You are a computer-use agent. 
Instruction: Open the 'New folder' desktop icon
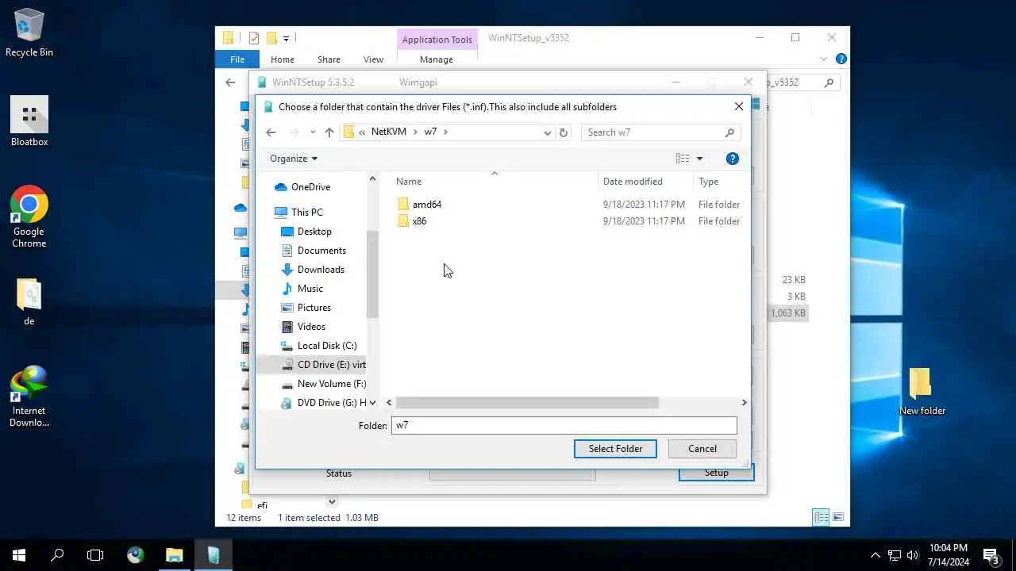click(x=922, y=392)
